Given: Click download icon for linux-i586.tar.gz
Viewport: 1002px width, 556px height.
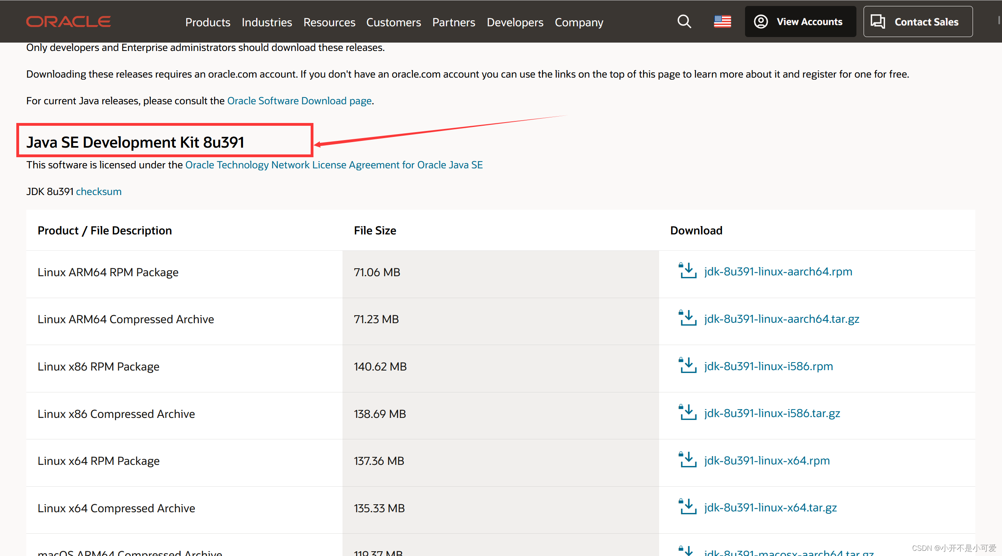Looking at the screenshot, I should 687,413.
